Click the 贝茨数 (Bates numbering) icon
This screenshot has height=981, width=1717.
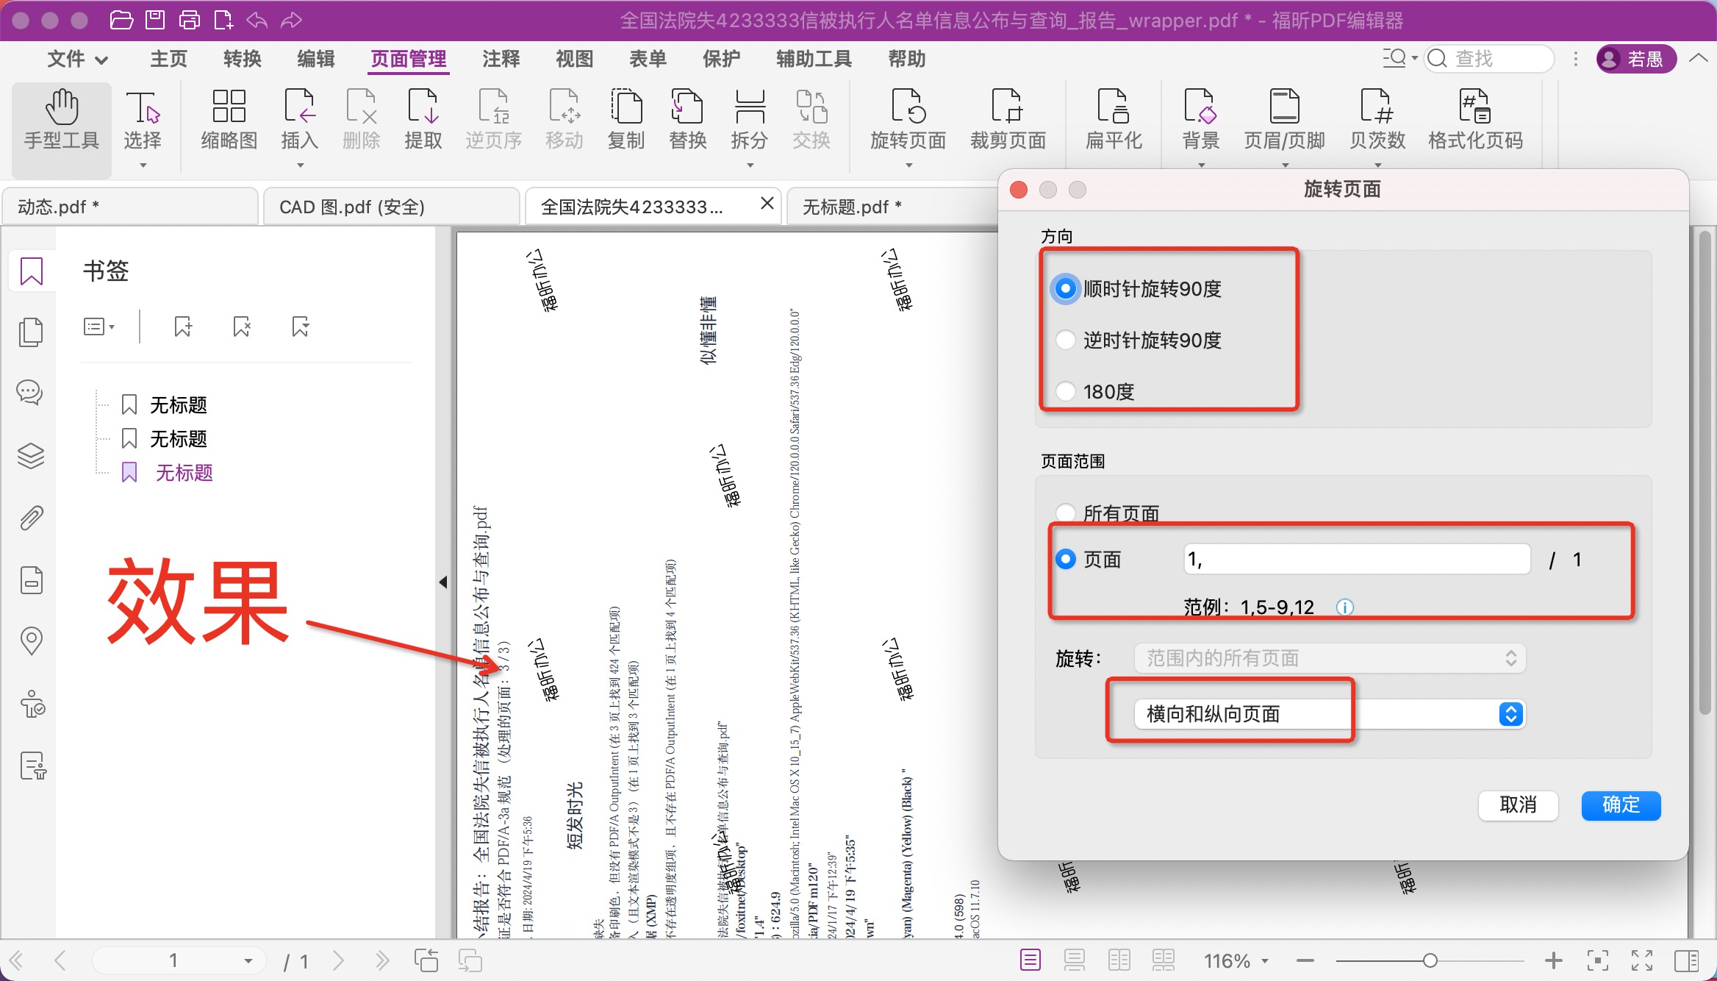coord(1376,118)
